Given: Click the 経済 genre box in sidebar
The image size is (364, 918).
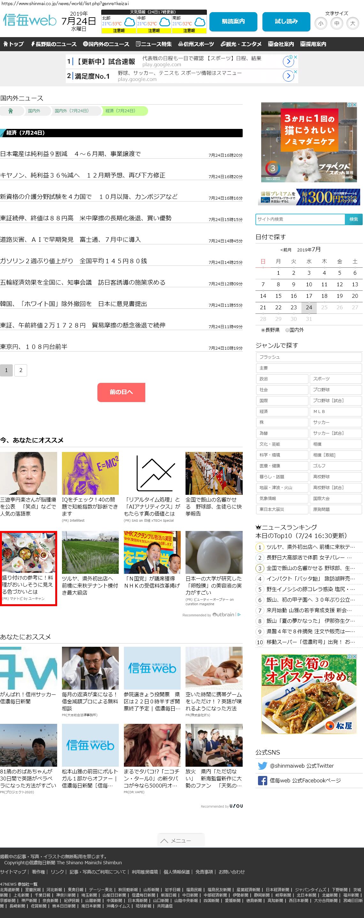Looking at the screenshot, I should coord(282,411).
